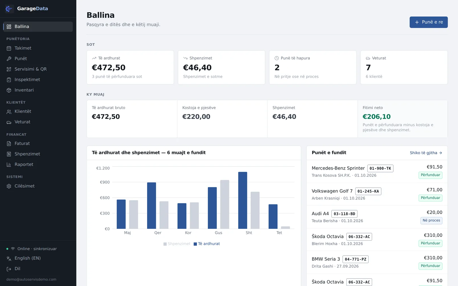Open Mercedes-Benz Sprinter job row
The height and width of the screenshot is (286, 458).
pos(377,171)
